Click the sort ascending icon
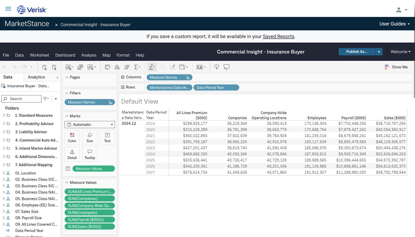415x237 pixels. [117, 67]
